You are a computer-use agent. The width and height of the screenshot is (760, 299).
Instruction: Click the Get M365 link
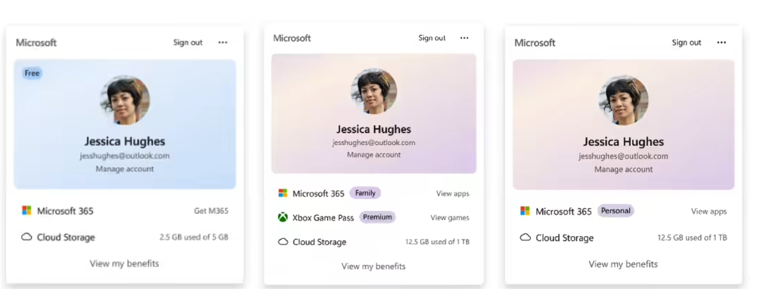point(211,211)
